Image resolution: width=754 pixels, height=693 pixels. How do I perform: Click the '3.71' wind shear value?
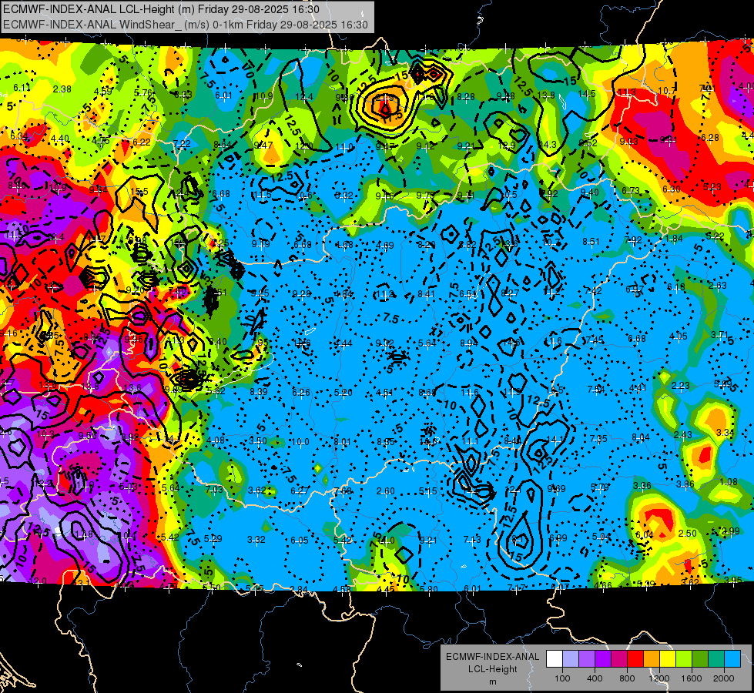click(x=720, y=334)
